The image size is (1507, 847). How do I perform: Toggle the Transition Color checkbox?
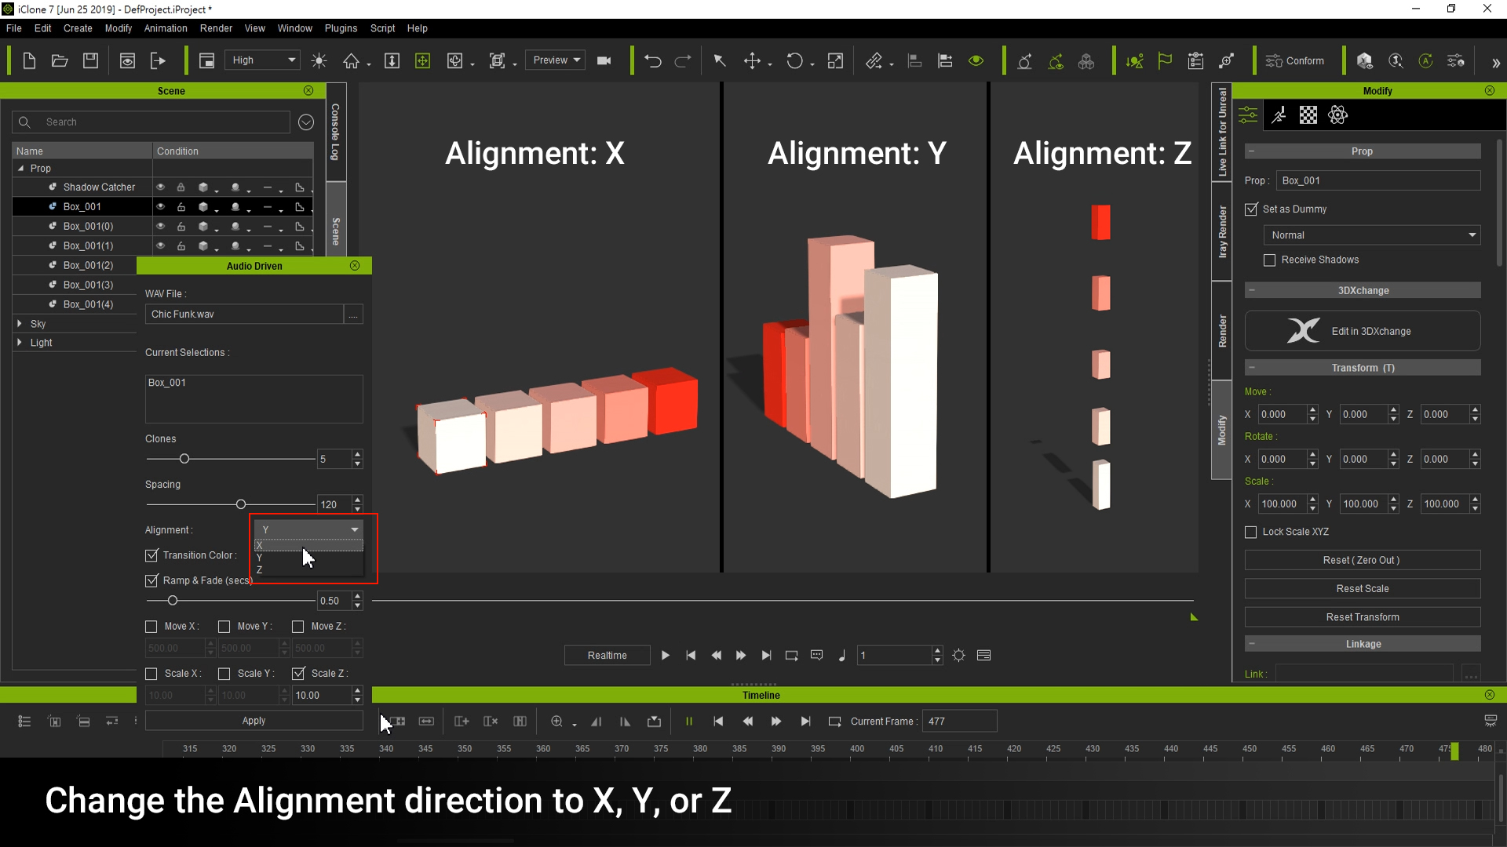click(151, 555)
